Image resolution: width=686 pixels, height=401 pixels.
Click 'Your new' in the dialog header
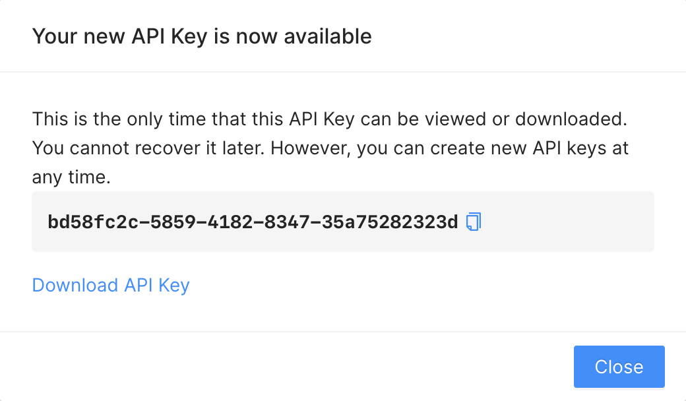coord(78,36)
